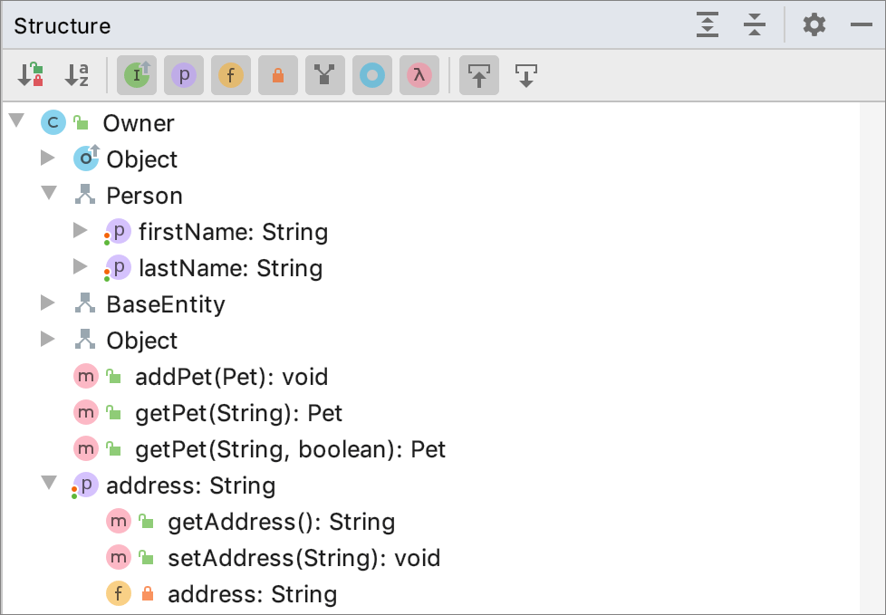Image resolution: width=886 pixels, height=615 pixels.
Task: Select the firstName: String property
Action: [231, 231]
